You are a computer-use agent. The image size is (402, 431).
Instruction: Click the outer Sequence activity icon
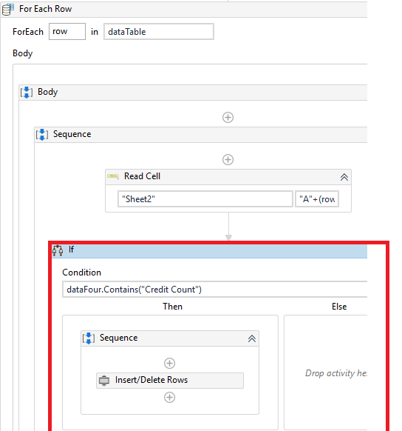[42, 135]
